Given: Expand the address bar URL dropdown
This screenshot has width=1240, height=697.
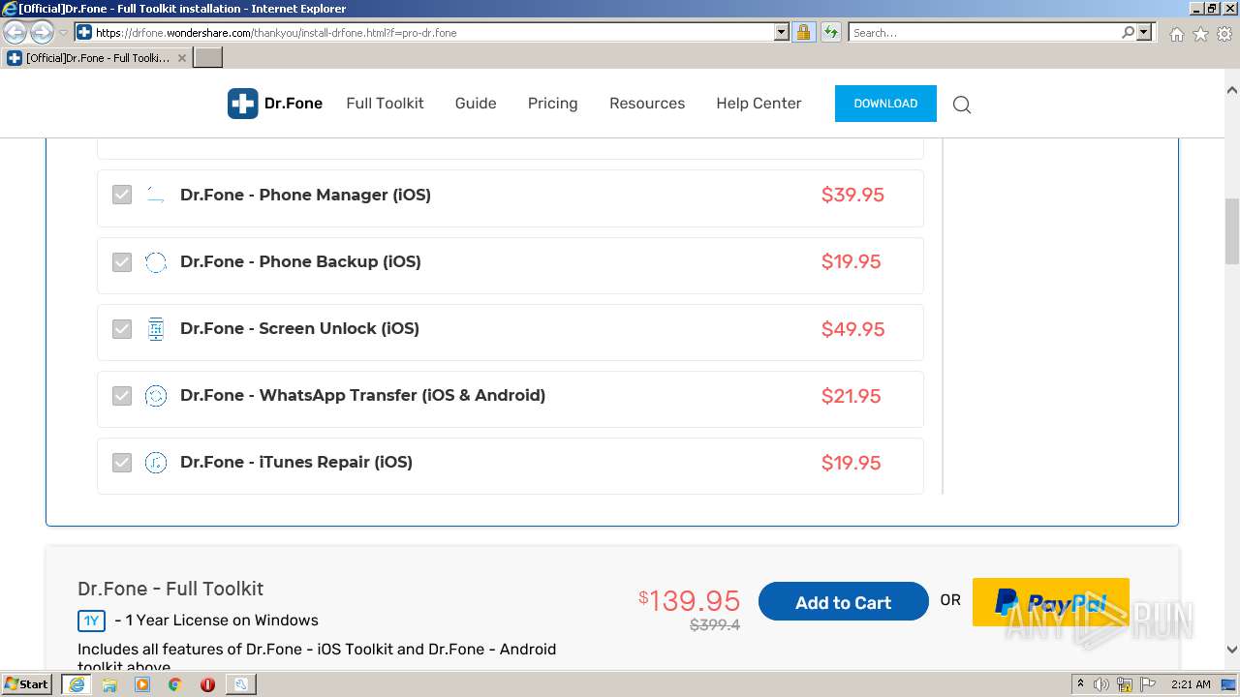Looking at the screenshot, I should pyautogui.click(x=782, y=32).
